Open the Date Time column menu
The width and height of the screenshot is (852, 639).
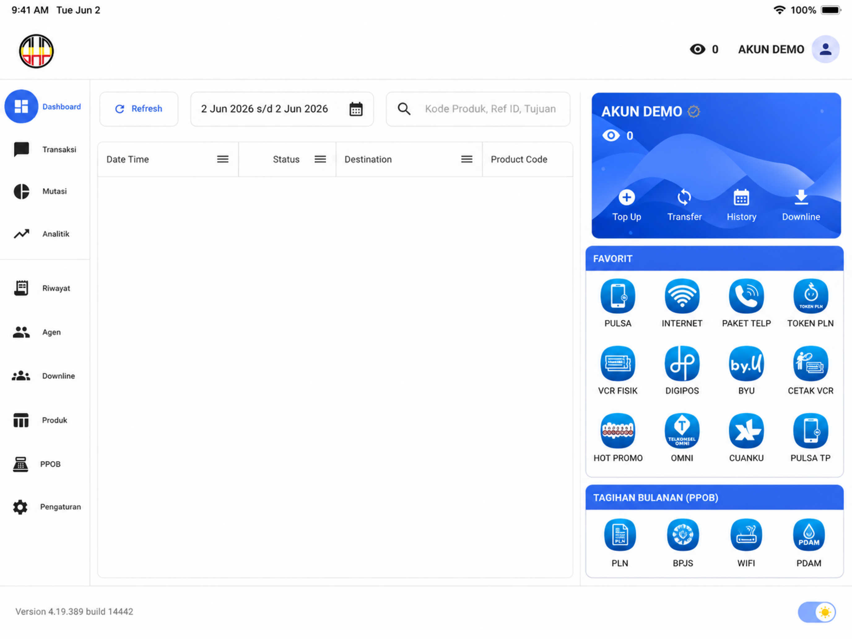point(223,159)
